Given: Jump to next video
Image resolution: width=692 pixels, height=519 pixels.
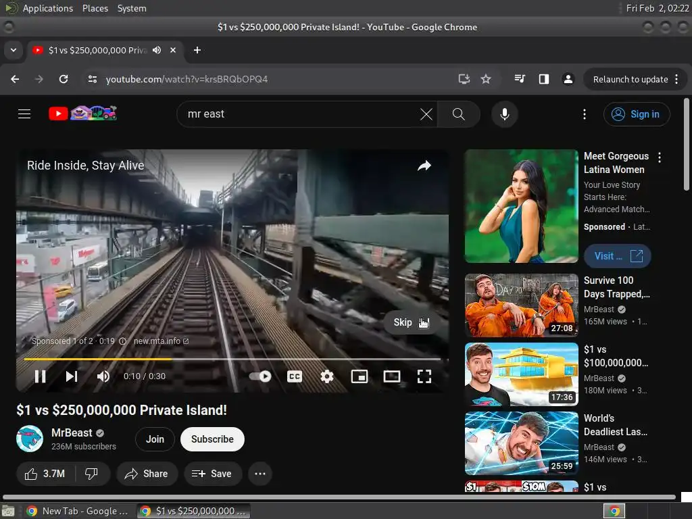Looking at the screenshot, I should point(72,376).
